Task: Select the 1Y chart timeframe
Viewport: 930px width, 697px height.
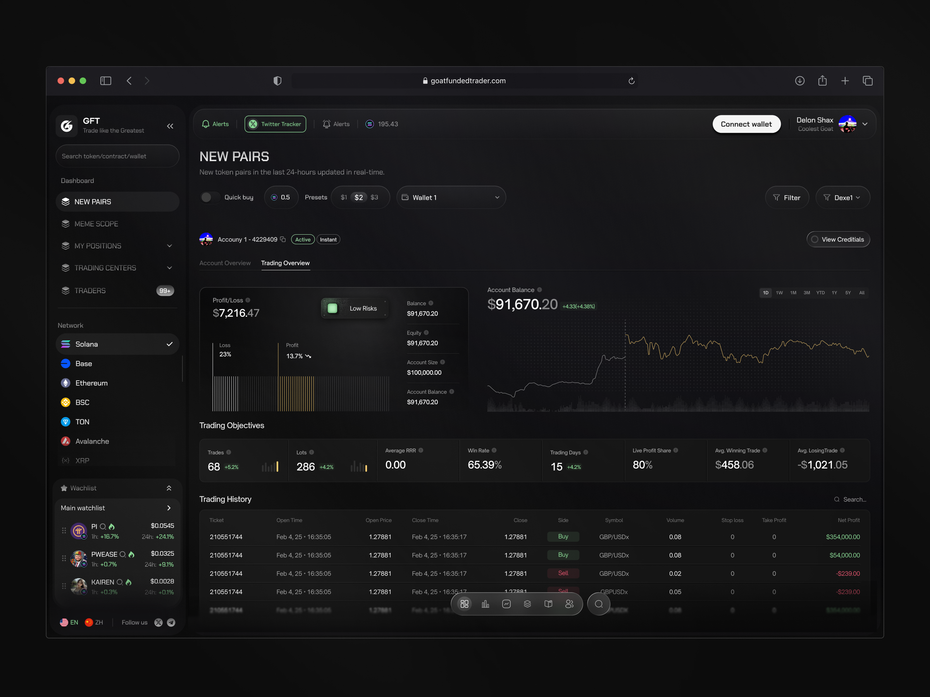Action: (x=834, y=293)
